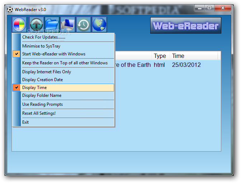Uncheck the Display Time menu item

(63, 88)
